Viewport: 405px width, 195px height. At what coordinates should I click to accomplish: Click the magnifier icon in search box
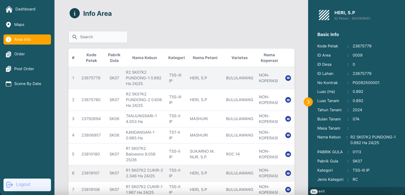tap(75, 37)
